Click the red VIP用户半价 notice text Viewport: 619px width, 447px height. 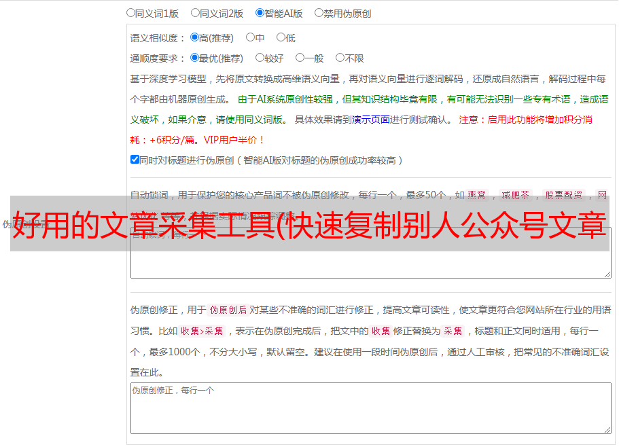tap(234, 140)
